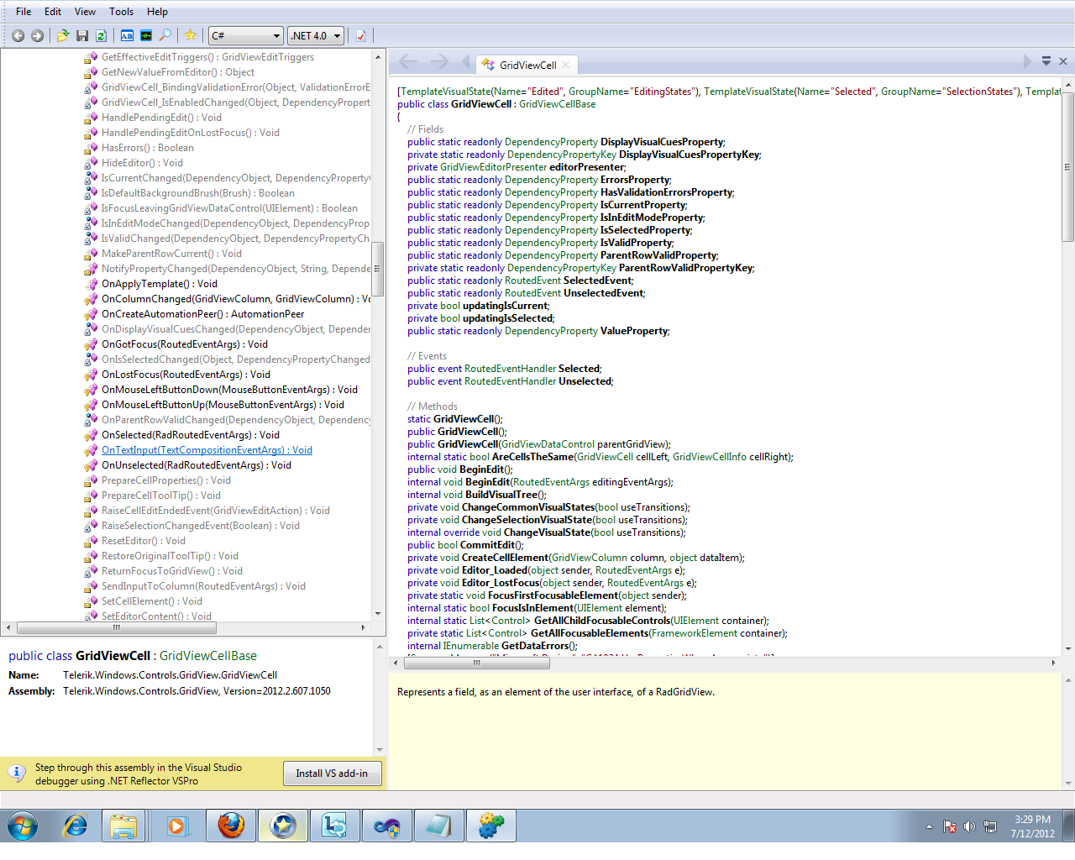Open the Tools menu

click(121, 12)
